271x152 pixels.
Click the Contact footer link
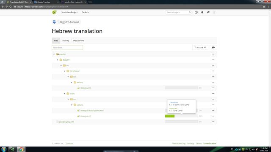click(x=69, y=144)
